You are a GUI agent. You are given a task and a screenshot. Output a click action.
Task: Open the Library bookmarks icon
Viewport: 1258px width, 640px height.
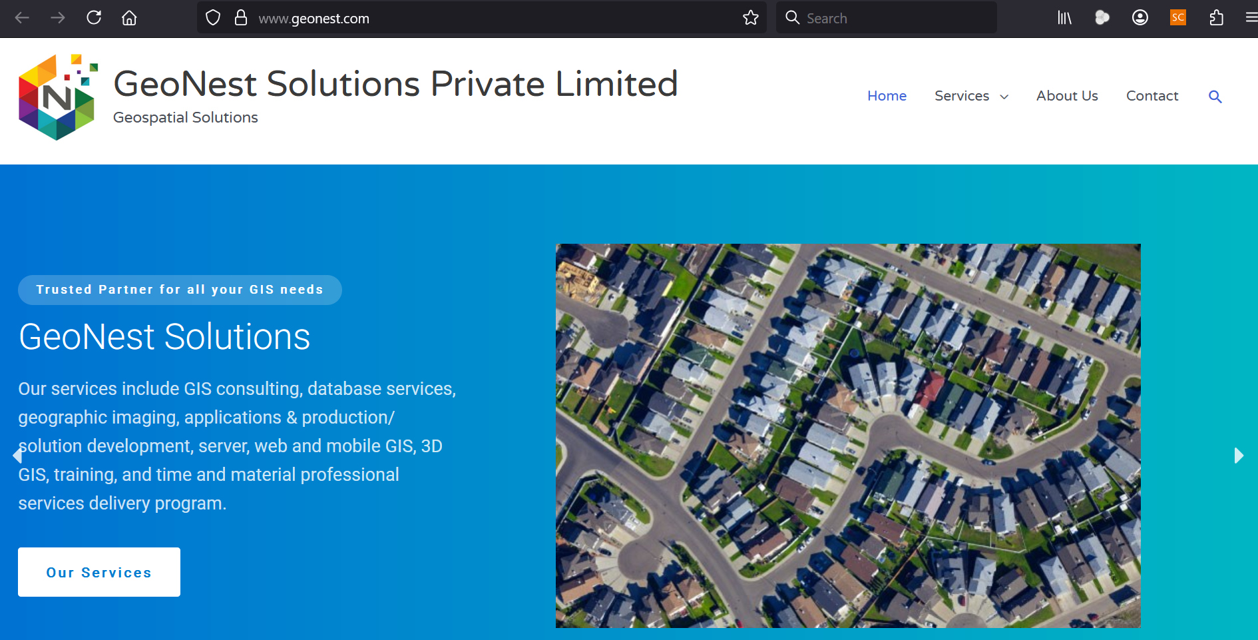point(1065,18)
